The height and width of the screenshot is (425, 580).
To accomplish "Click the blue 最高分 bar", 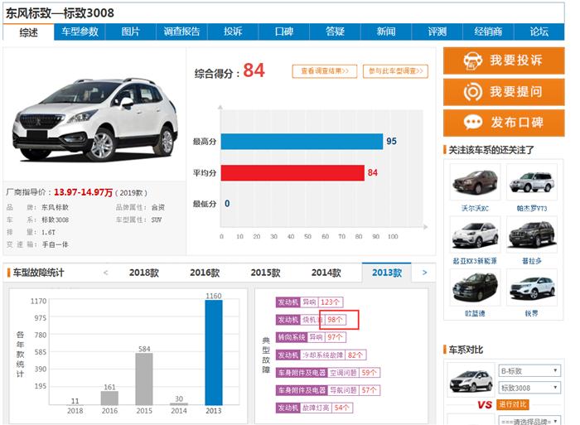I will (x=302, y=142).
